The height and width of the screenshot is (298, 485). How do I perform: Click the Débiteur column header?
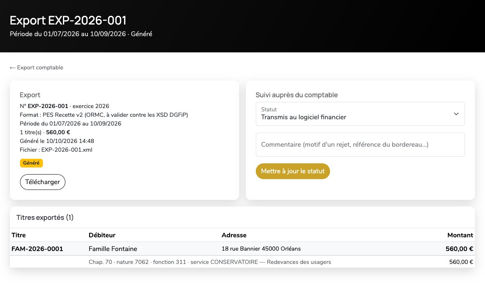(x=102, y=235)
